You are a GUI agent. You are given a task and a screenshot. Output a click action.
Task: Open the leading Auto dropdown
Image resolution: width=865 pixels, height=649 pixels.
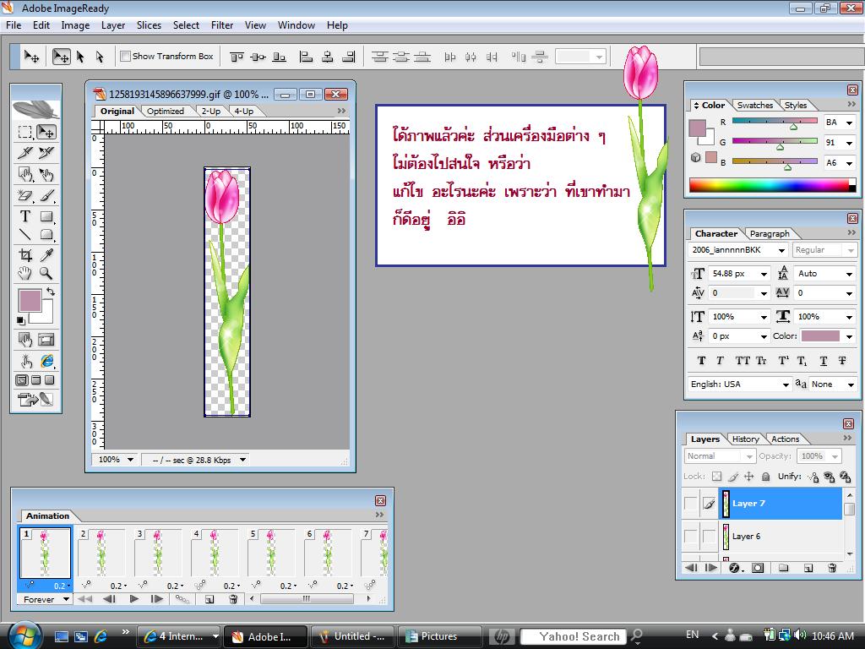(x=850, y=274)
